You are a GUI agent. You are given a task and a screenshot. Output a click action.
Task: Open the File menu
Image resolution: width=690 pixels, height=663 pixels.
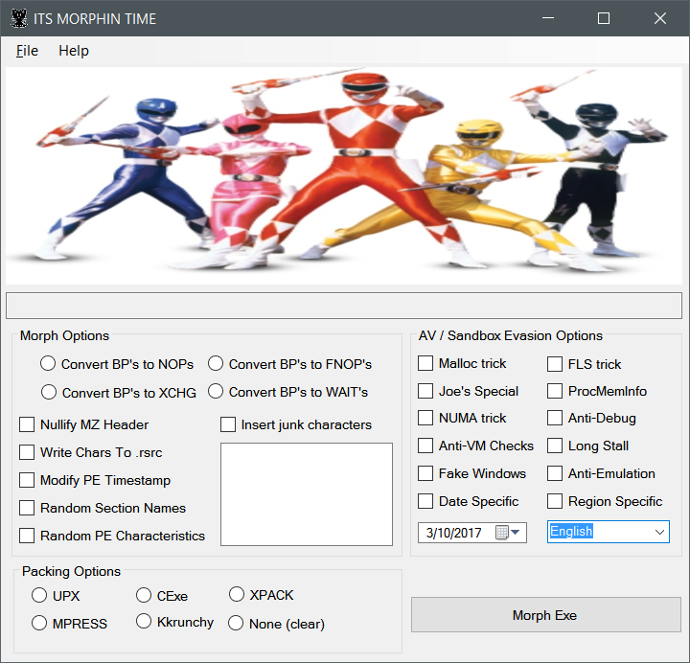[x=27, y=51]
